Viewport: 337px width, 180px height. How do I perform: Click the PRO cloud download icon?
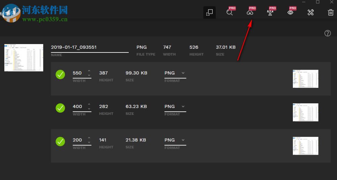pyautogui.click(x=250, y=12)
